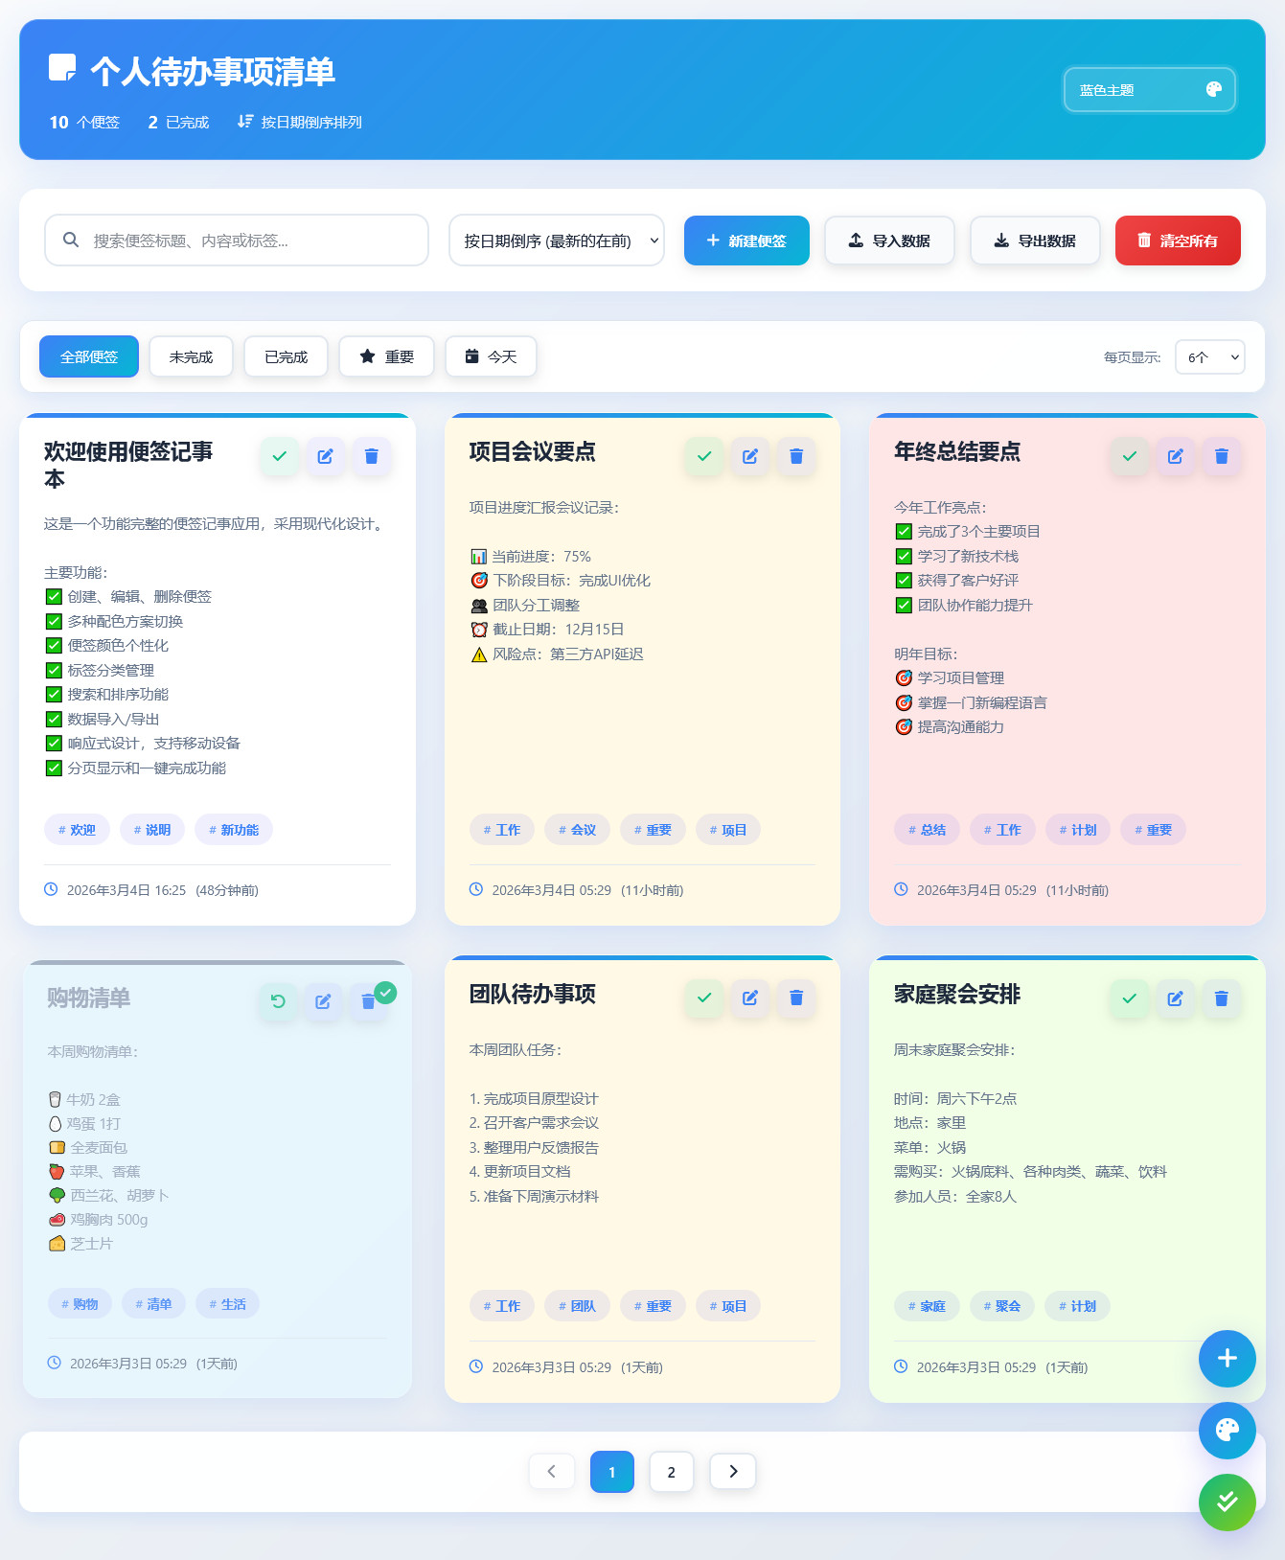1285x1560 pixels.
Task: Click green floating complete-all button
Action: tap(1227, 1502)
